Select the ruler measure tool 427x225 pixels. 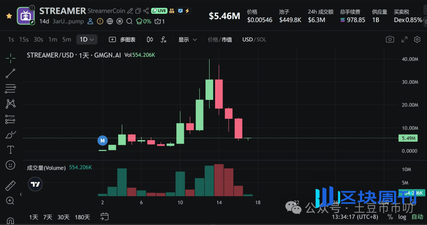[x=10, y=186]
